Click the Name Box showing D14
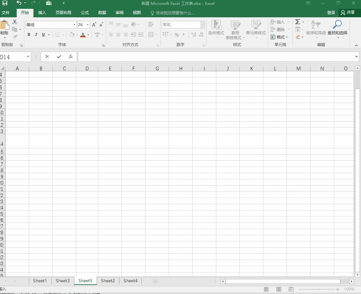 click(x=13, y=57)
